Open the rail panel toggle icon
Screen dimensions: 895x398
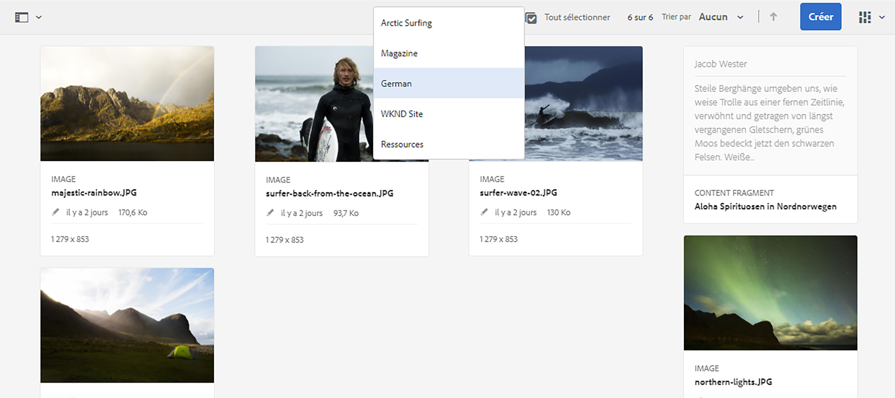pos(22,17)
